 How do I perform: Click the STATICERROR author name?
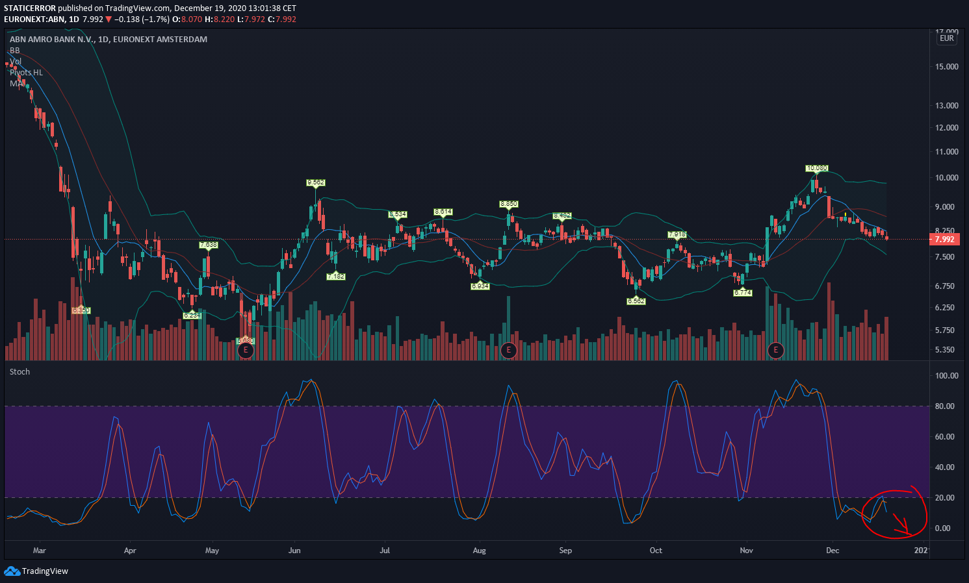30,8
